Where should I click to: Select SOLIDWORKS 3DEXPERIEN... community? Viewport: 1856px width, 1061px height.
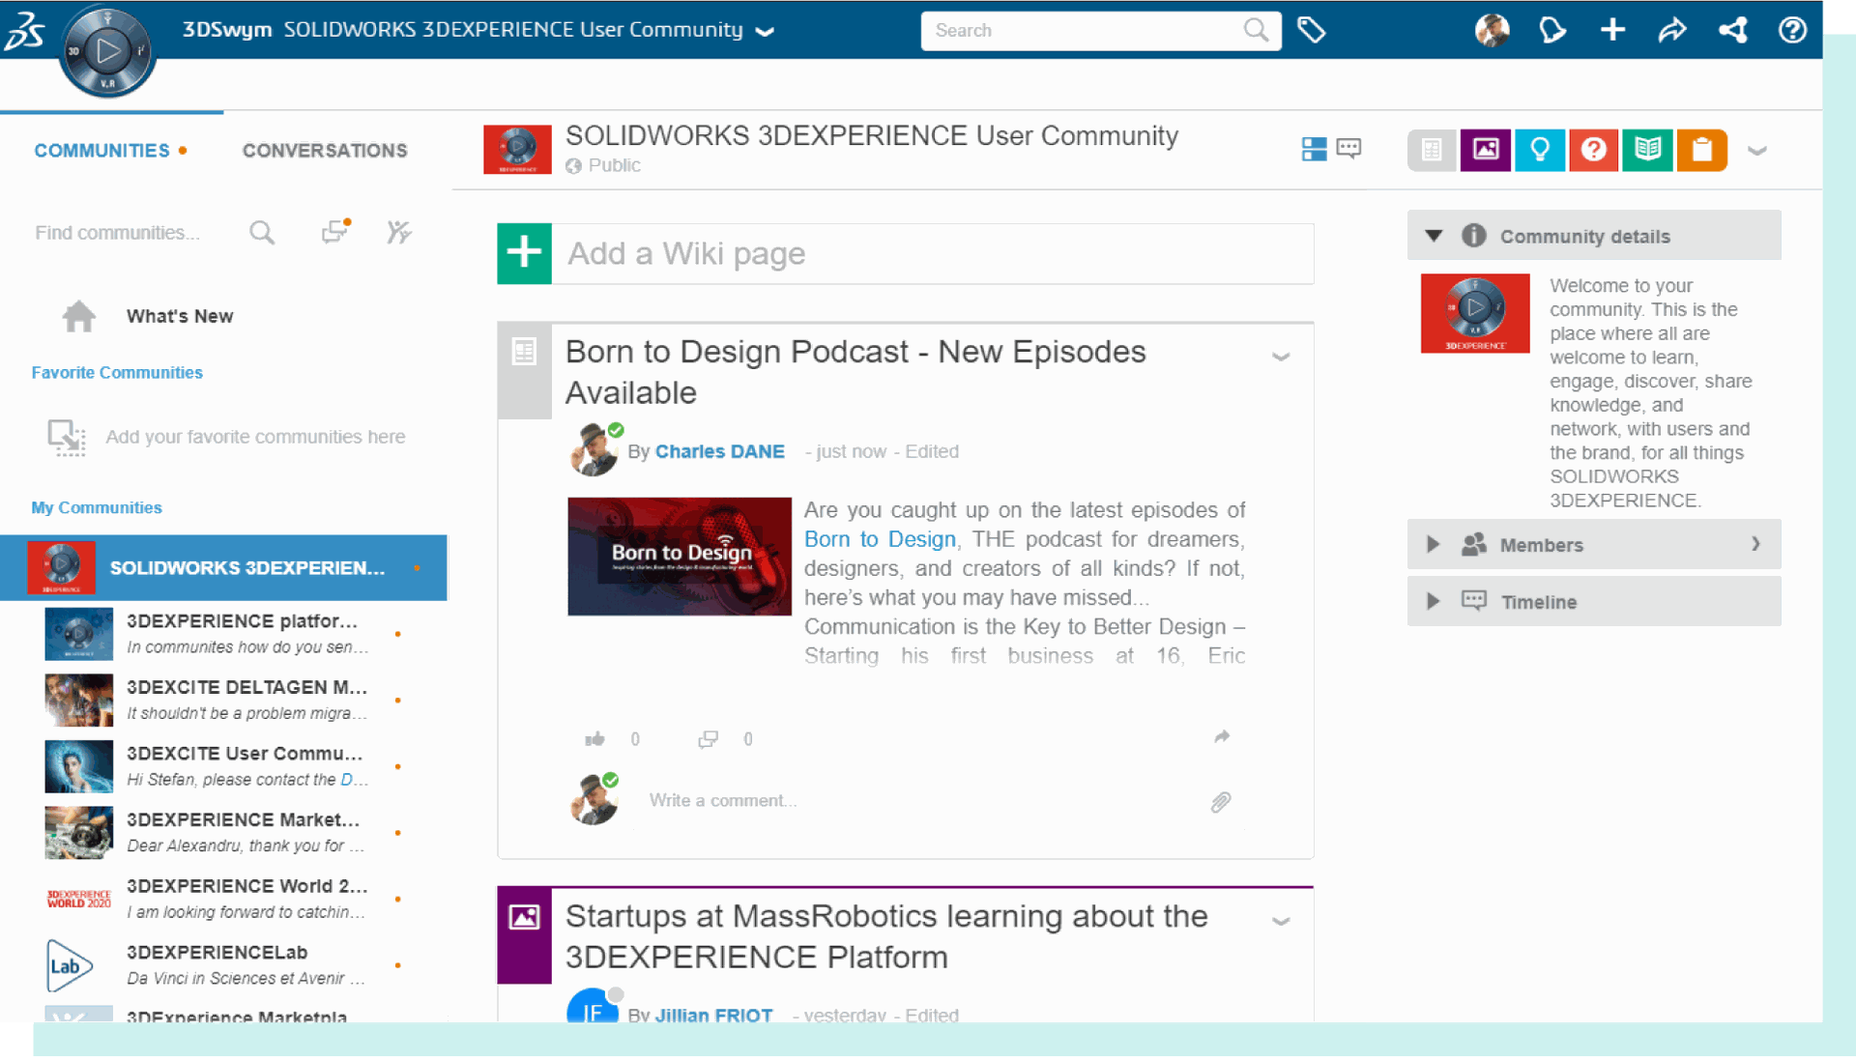(223, 568)
